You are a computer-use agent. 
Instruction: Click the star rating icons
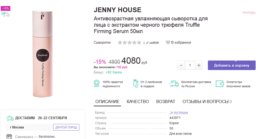click(129, 43)
